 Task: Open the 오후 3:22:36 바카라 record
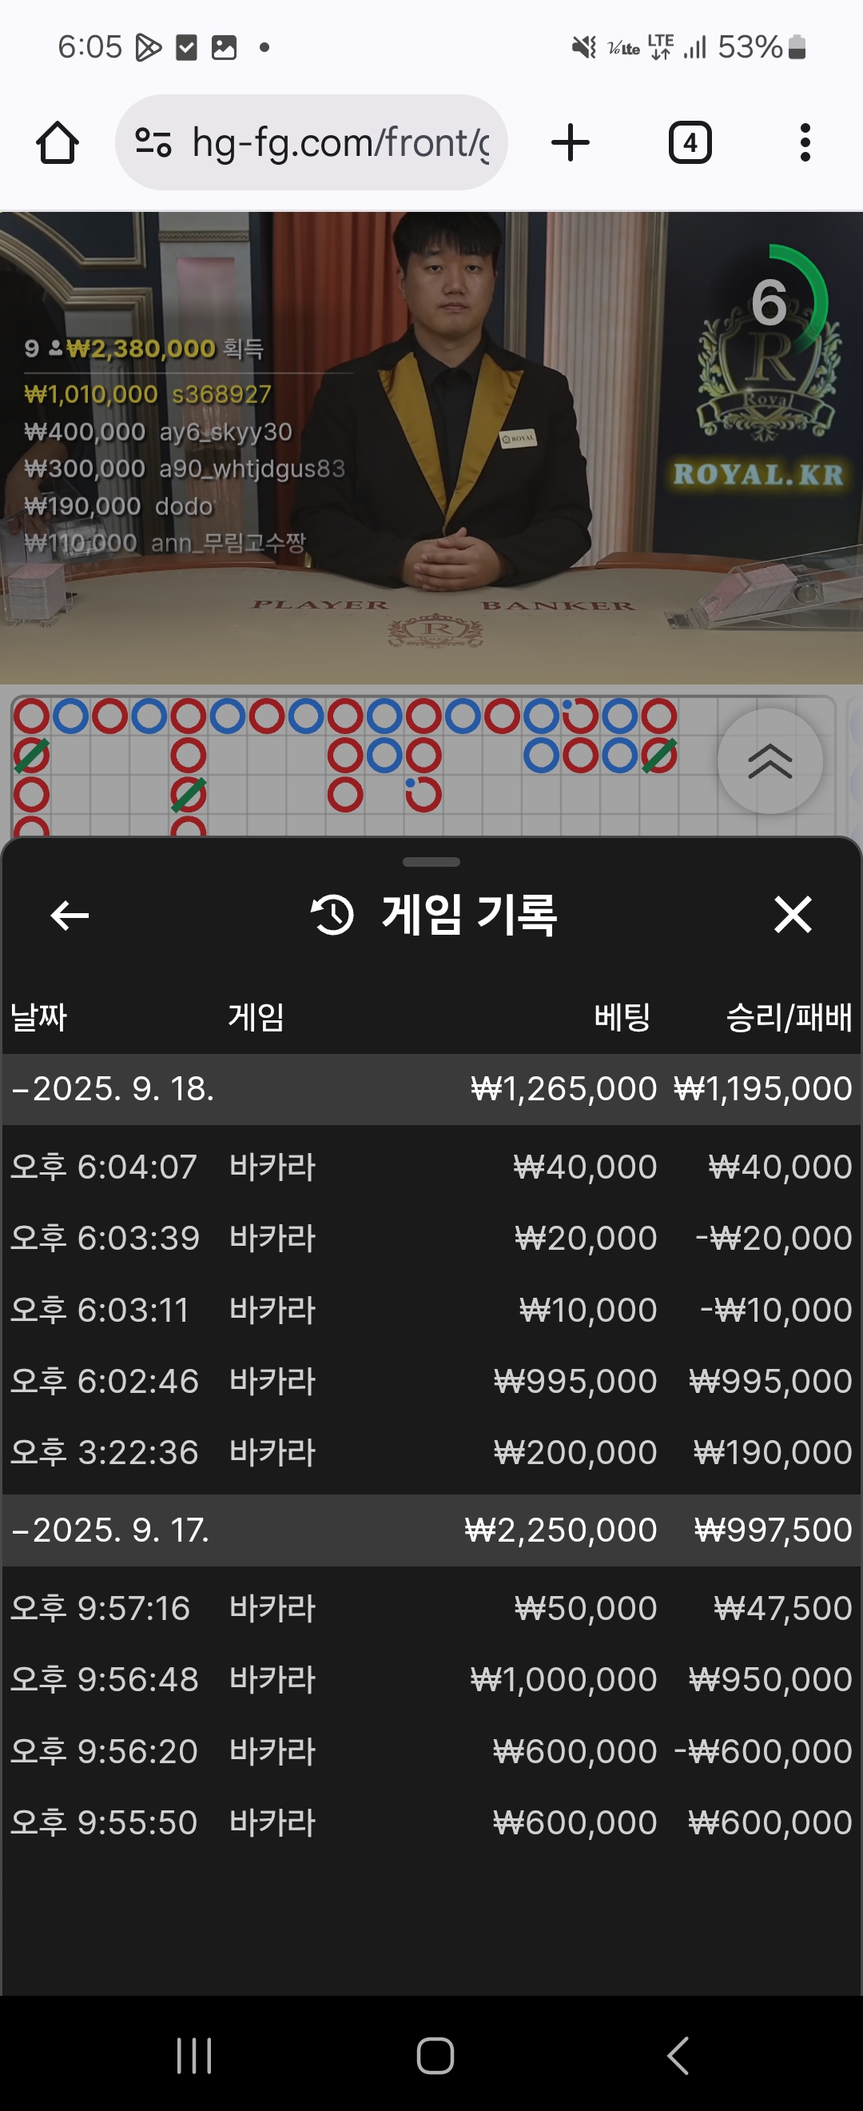431,1452
